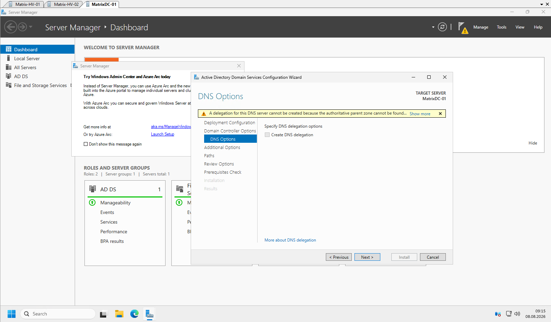Viewport: 551px width, 322px height.
Task: Click the Azure Arc popup title icon
Action: [x=76, y=66]
